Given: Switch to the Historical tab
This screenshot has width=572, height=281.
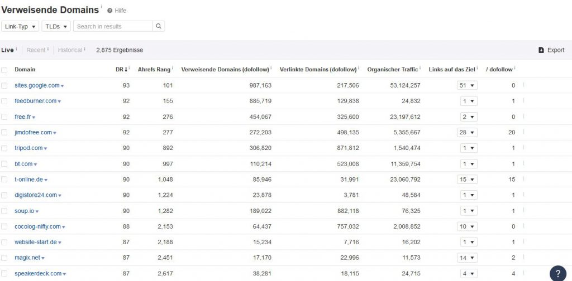Looking at the screenshot, I should click(70, 50).
